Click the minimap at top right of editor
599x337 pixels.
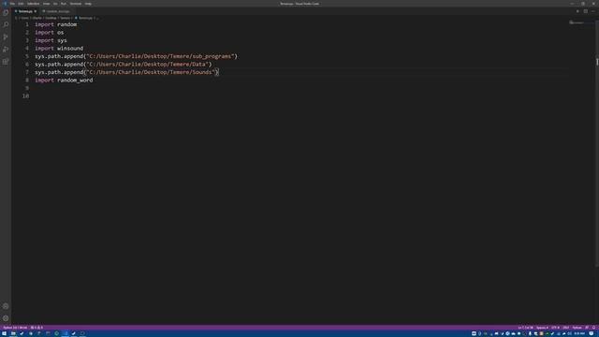[x=581, y=23]
